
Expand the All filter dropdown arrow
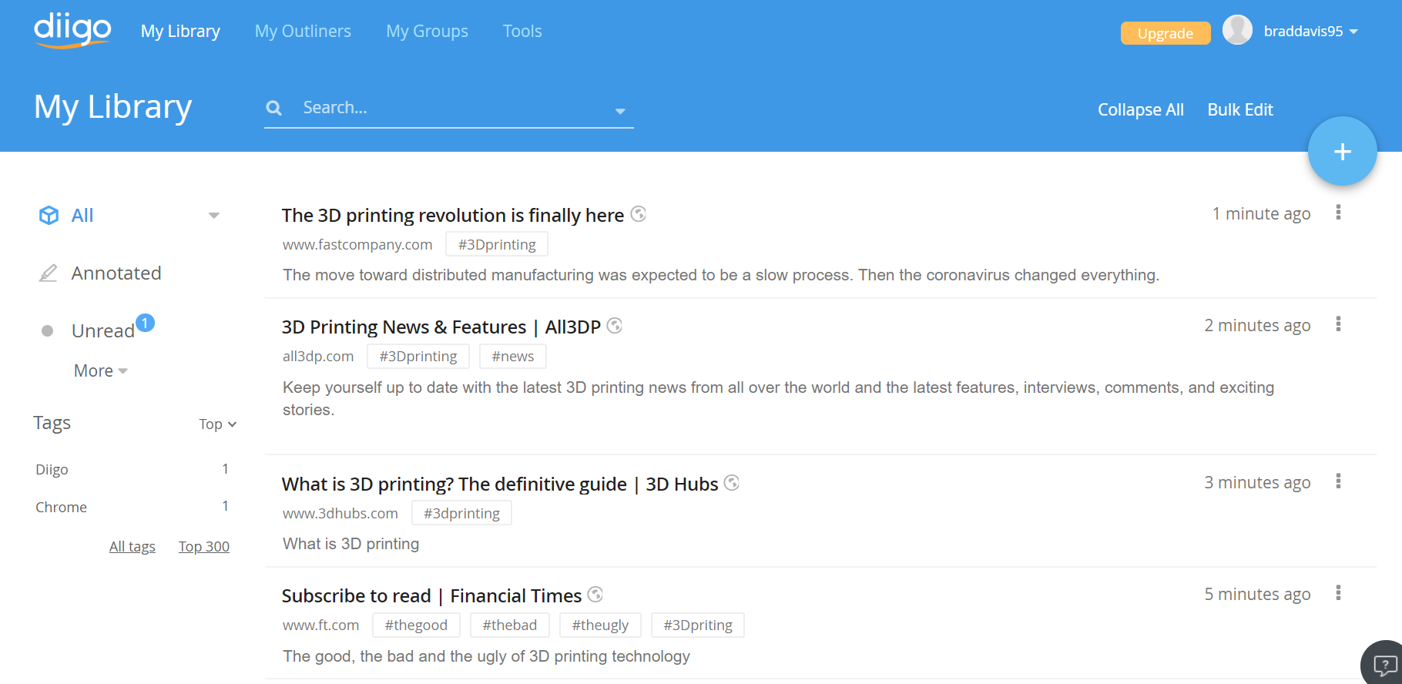pyautogui.click(x=214, y=216)
